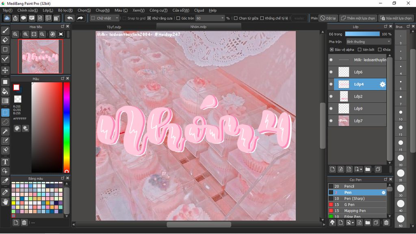The width and height of the screenshot is (416, 234).
Task: Open the color palette icon under color picker
Action: click(17, 128)
